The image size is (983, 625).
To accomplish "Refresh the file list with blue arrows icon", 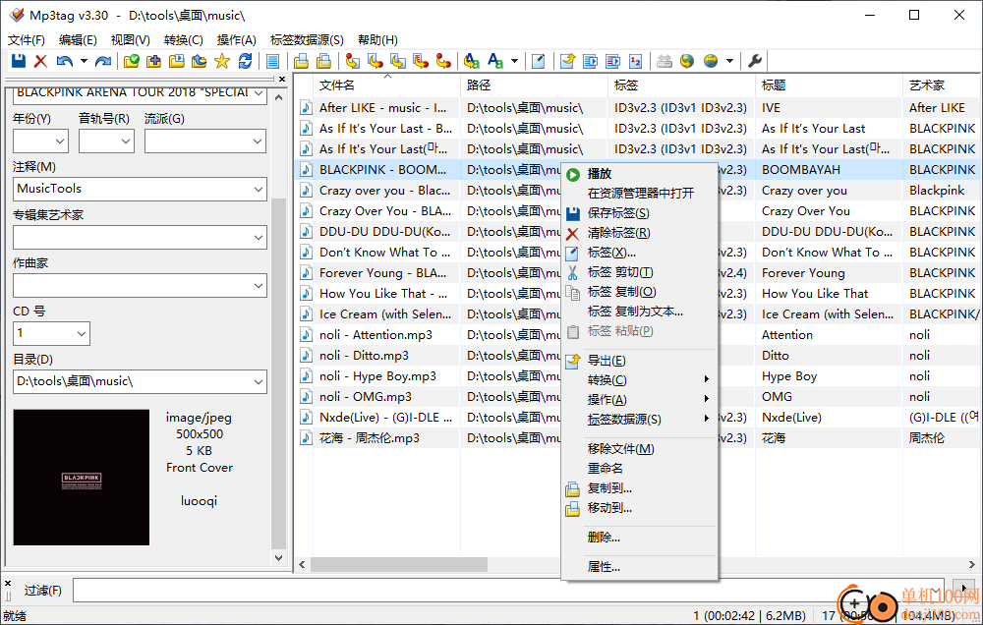I will click(x=245, y=61).
